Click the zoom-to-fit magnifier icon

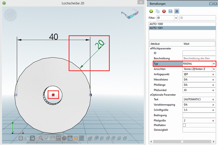pos(41,138)
